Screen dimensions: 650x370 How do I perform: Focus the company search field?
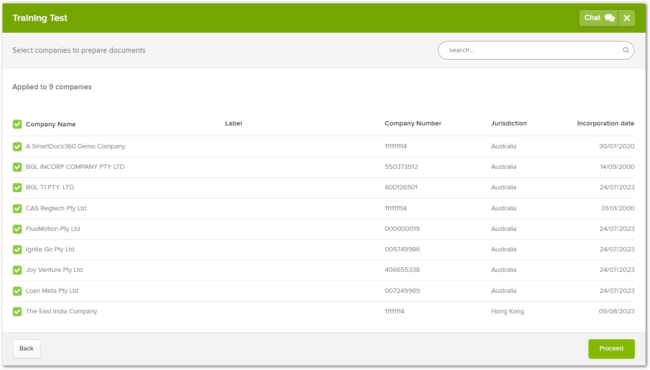click(536, 50)
